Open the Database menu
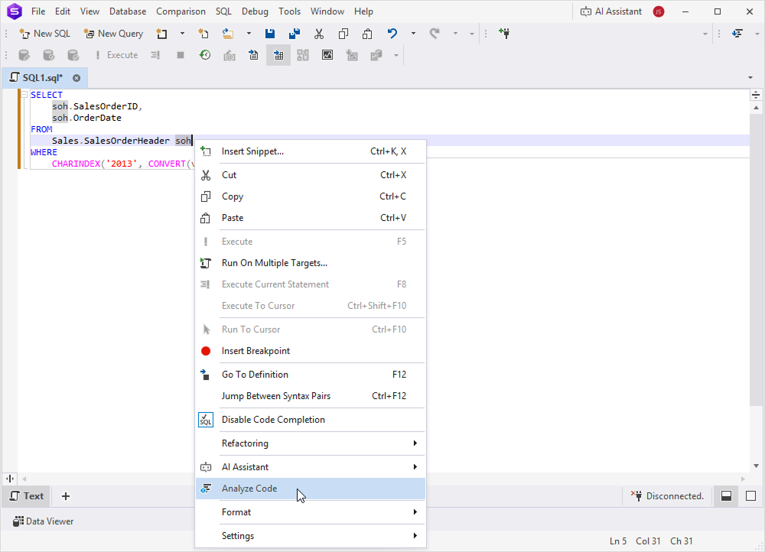 127,11
